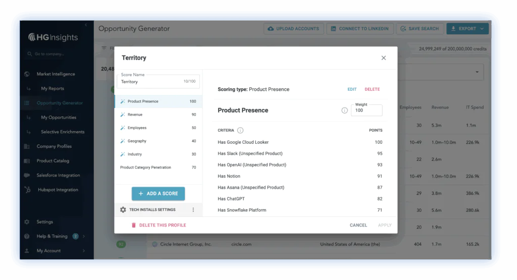Click the Score Name input field
Image resolution: width=517 pixels, height=280 pixels.
(x=158, y=81)
